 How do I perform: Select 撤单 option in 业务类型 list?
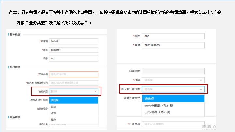point(73,120)
